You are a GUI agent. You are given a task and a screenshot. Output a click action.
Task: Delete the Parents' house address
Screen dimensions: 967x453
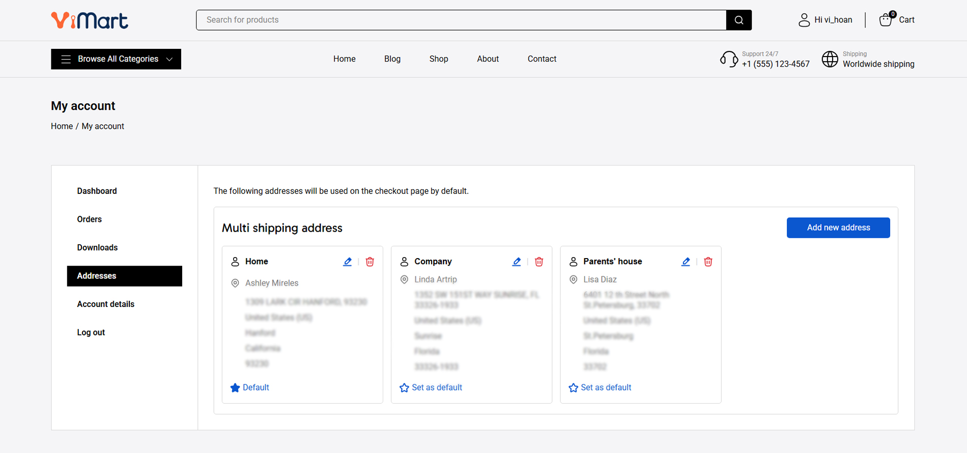[x=708, y=262]
